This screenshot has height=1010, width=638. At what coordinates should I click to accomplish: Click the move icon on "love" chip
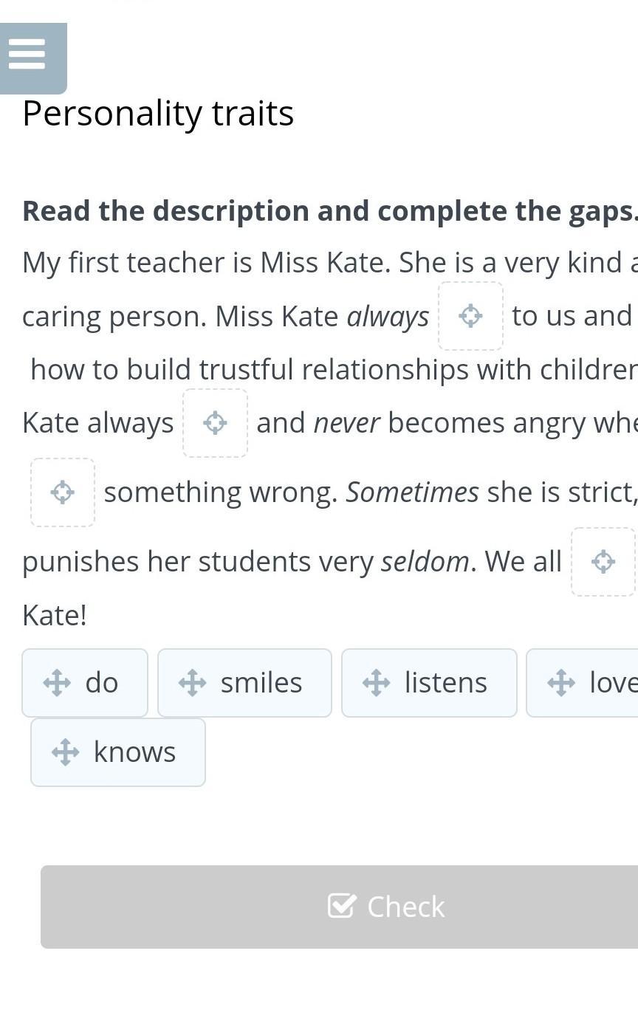(560, 683)
